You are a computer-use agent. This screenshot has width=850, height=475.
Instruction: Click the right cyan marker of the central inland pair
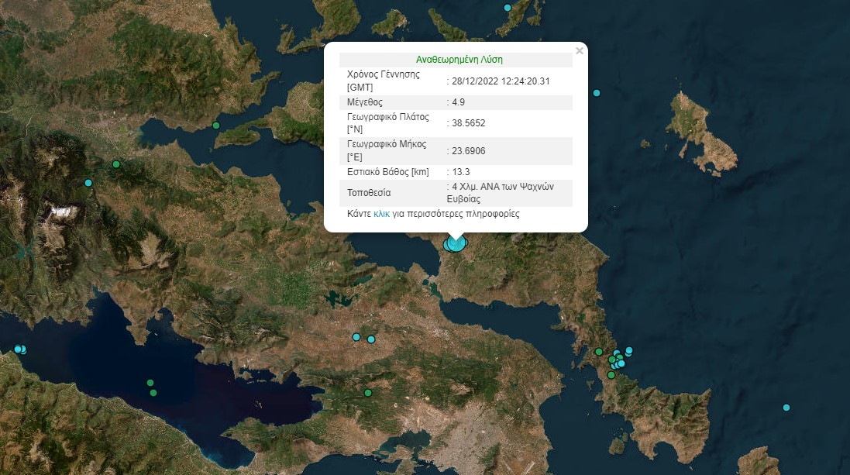point(371,339)
